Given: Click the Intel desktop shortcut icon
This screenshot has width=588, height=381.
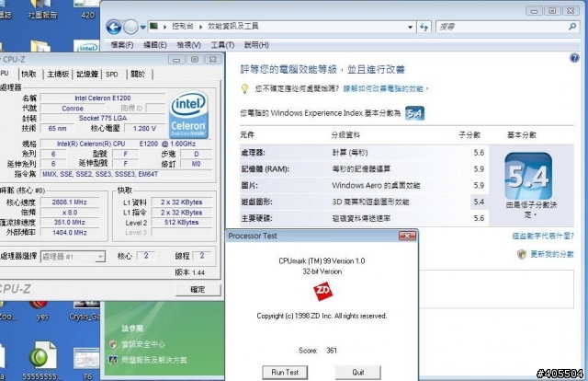Looking at the screenshot, I should point(87,46).
